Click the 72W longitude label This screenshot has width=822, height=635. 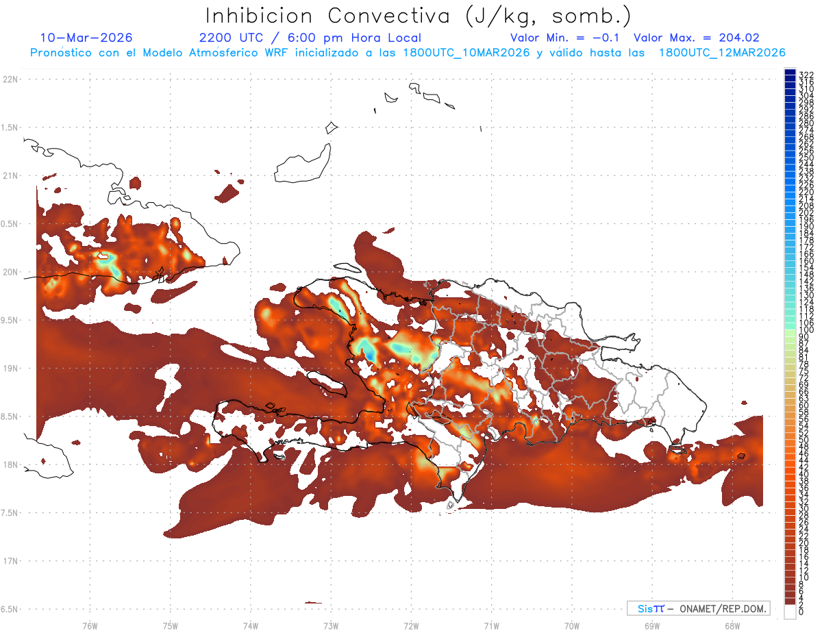(411, 625)
